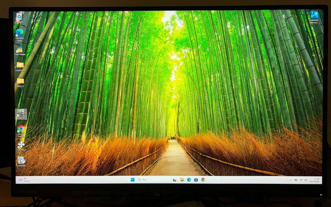This screenshot has width=331, height=207.
Task: Select the FanControl desktop shortcut
Action: coord(21,146)
